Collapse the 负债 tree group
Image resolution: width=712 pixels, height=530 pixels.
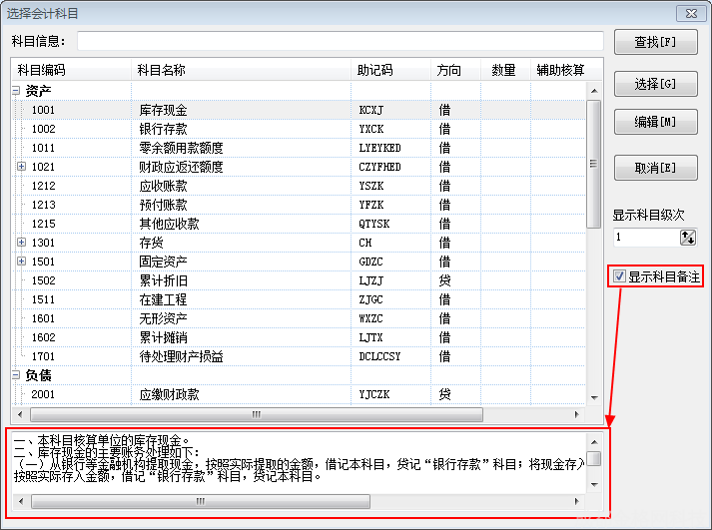16,375
